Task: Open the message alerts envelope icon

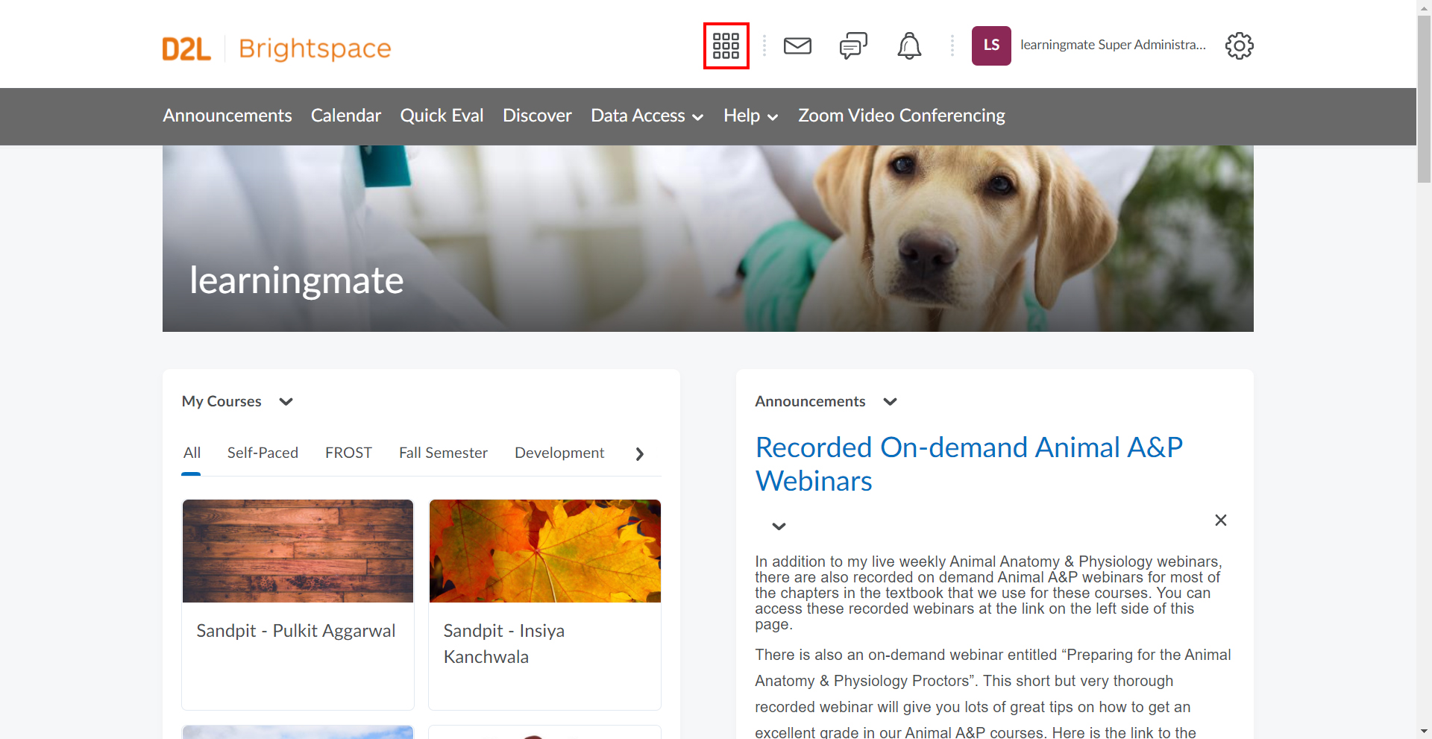Action: coord(797,46)
